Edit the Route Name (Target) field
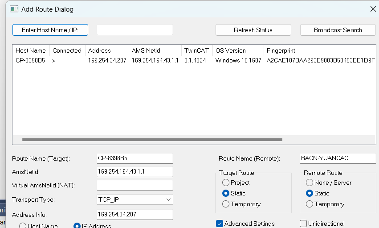 135,158
